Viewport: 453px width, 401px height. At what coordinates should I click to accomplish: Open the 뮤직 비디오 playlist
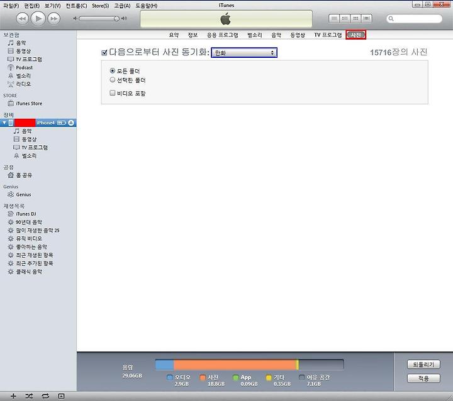[29, 238]
